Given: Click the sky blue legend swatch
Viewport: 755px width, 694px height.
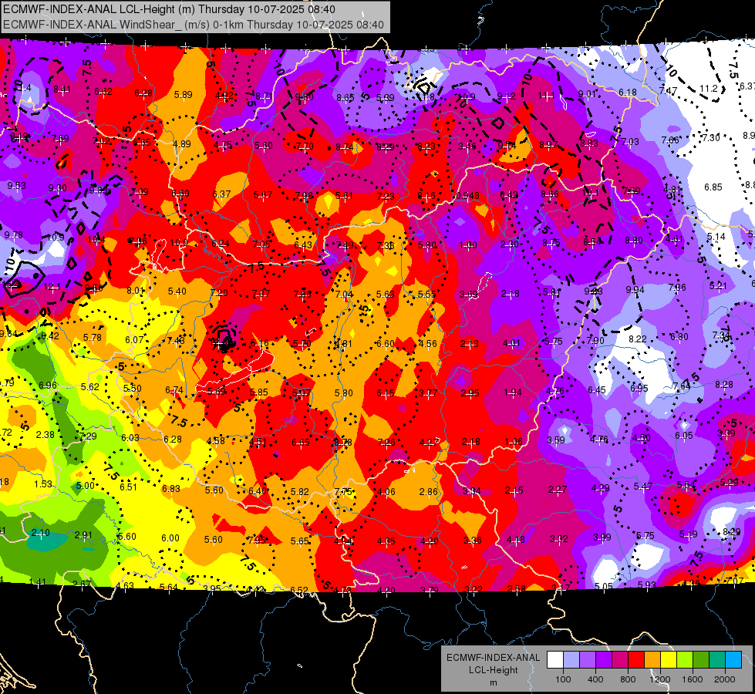Looking at the screenshot, I should pyautogui.click(x=733, y=660).
